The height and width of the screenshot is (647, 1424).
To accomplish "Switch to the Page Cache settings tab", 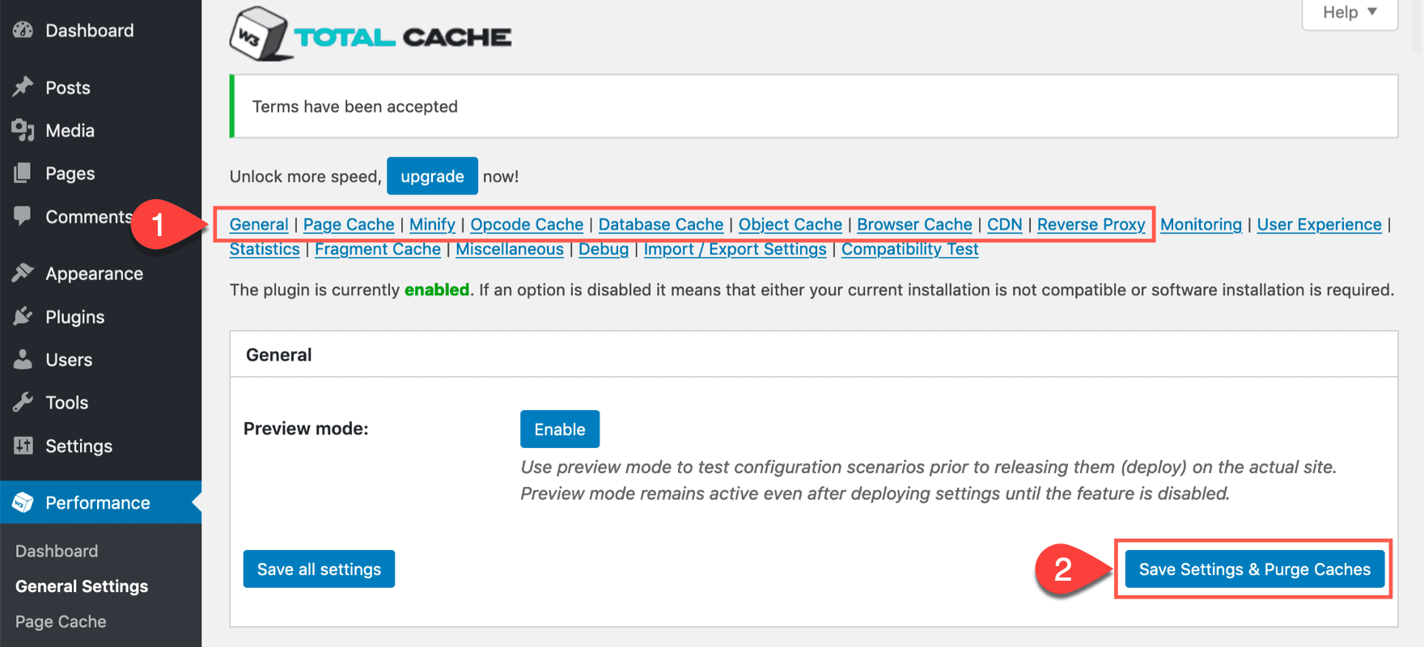I will [348, 224].
